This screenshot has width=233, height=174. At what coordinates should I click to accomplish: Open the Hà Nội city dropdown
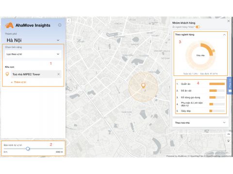(x=33, y=40)
